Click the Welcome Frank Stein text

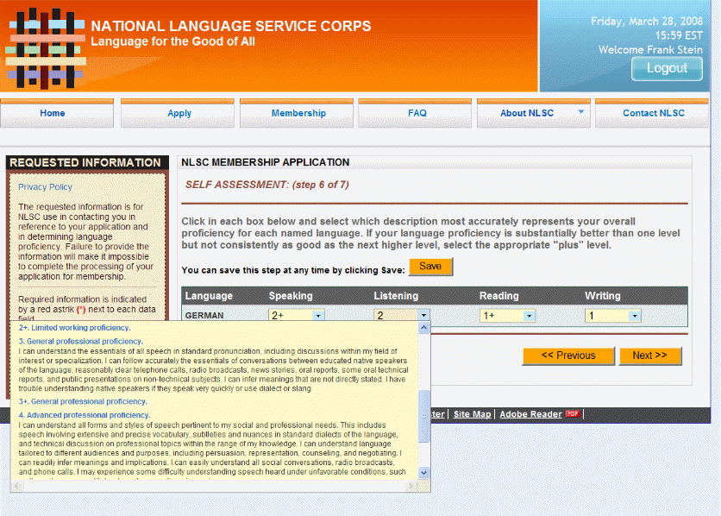pyautogui.click(x=650, y=50)
